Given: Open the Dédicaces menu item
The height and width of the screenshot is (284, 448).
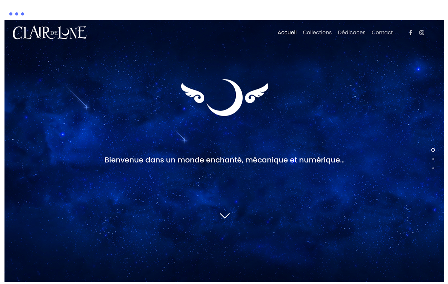Looking at the screenshot, I should (352, 33).
